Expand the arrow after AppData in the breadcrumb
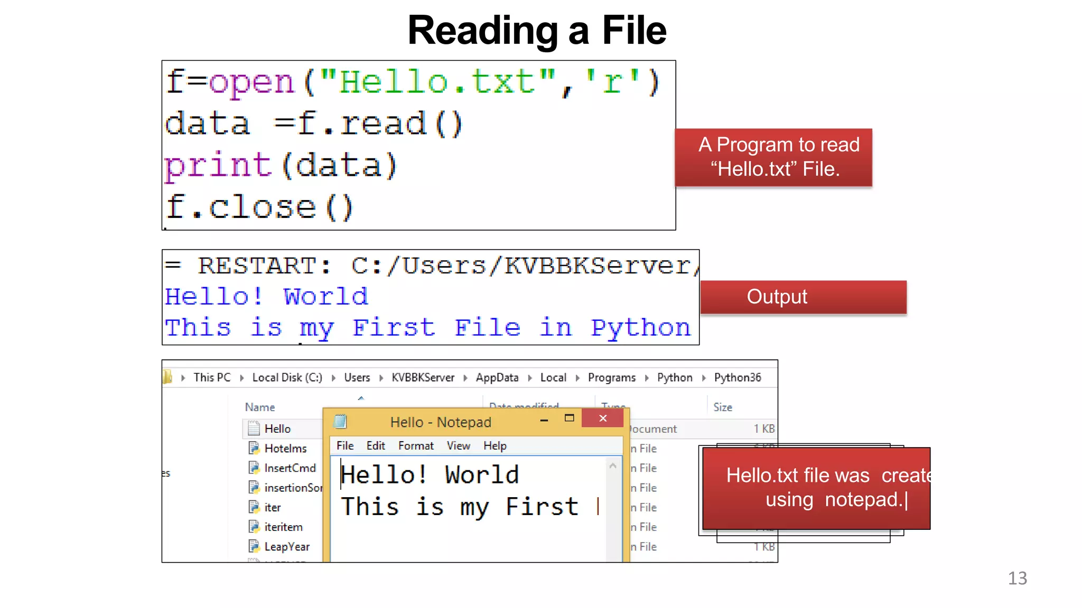The image size is (1082, 608). [x=529, y=378]
